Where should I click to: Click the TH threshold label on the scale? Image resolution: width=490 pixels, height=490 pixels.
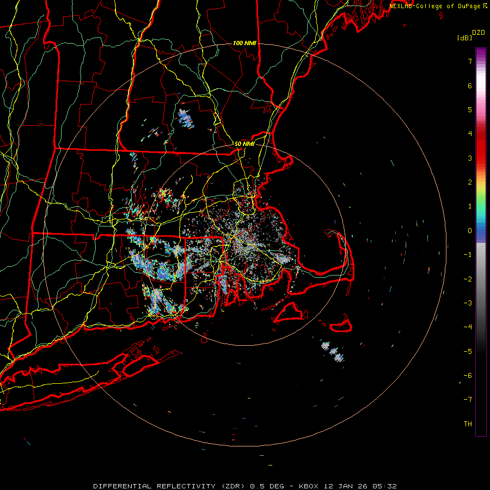pos(468,424)
